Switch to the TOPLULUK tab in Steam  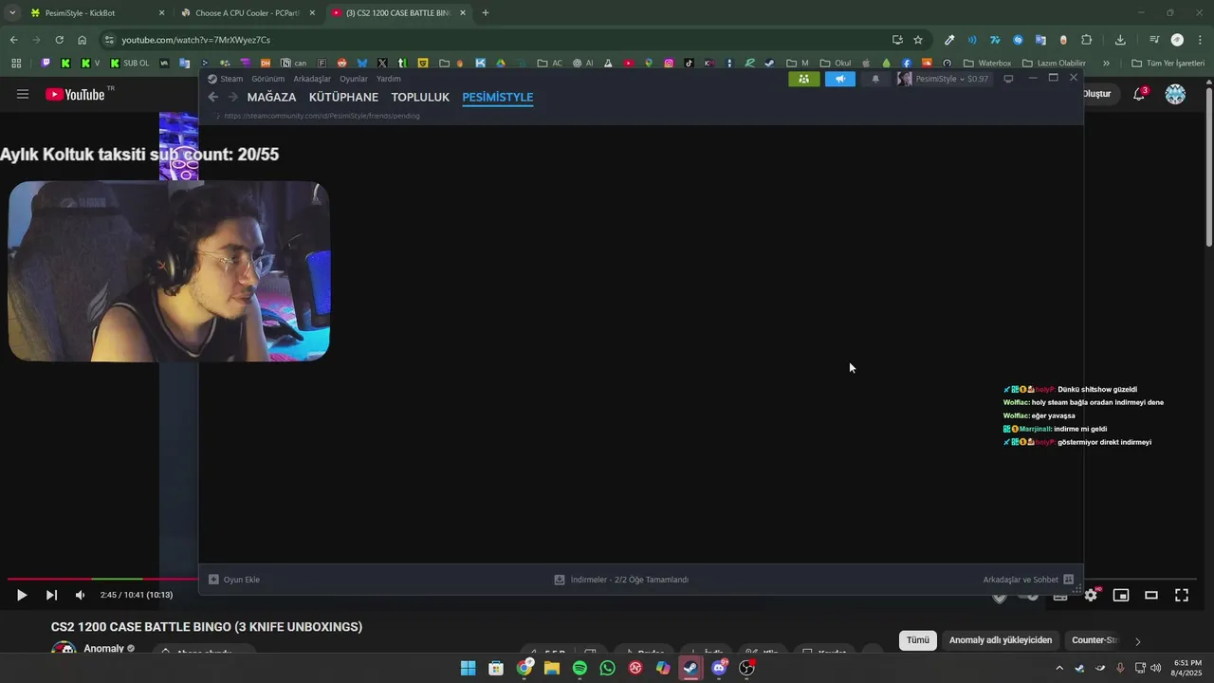(x=420, y=97)
